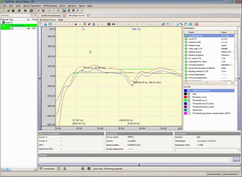
Task: Click the pink help question-mark icon
Action: [196, 24]
